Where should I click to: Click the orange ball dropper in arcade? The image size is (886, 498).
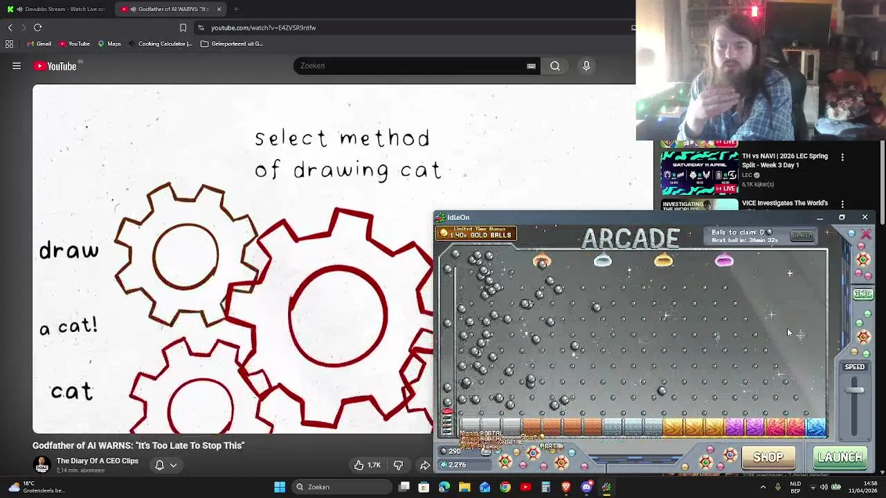[x=542, y=261]
